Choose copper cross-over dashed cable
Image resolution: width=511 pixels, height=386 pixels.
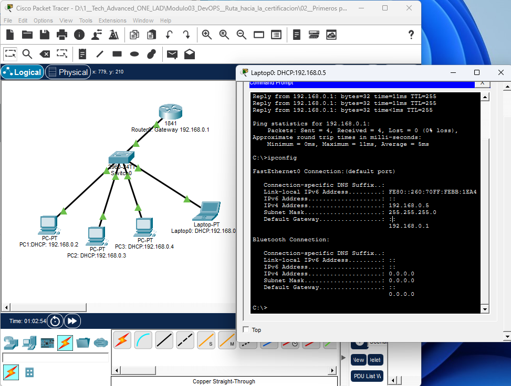pyautogui.click(x=185, y=340)
